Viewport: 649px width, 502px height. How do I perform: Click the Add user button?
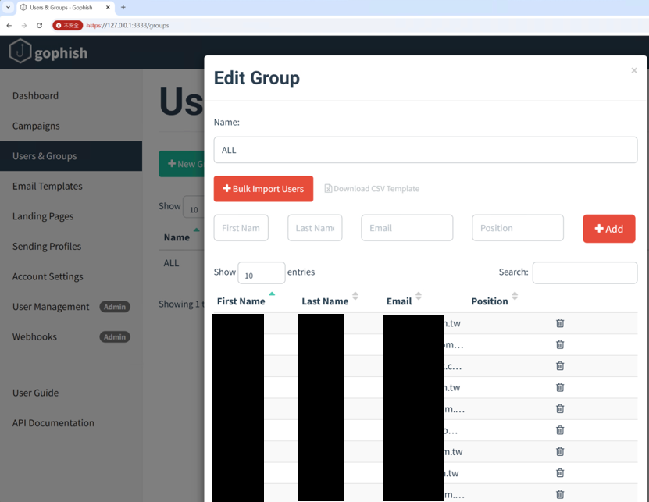click(609, 229)
